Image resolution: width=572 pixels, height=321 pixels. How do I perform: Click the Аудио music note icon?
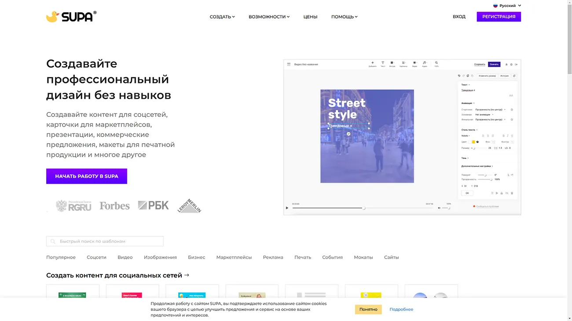[x=425, y=64]
